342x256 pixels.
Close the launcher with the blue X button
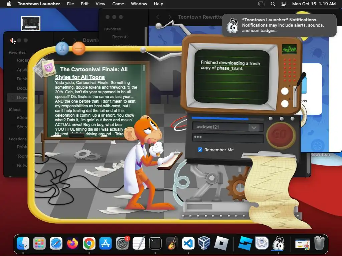click(62, 48)
